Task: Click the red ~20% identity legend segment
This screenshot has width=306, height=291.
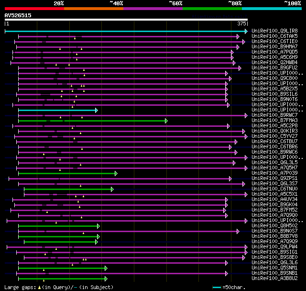Action: (x=34, y=9)
